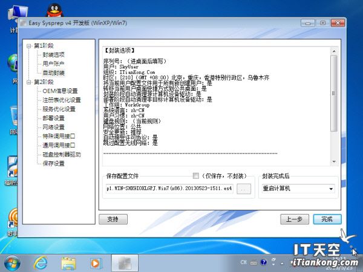
Task: Click the help icon in system tray
Action: point(263,262)
